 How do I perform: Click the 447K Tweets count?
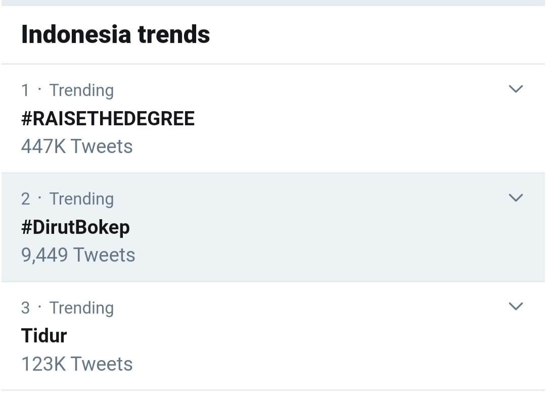[77, 146]
